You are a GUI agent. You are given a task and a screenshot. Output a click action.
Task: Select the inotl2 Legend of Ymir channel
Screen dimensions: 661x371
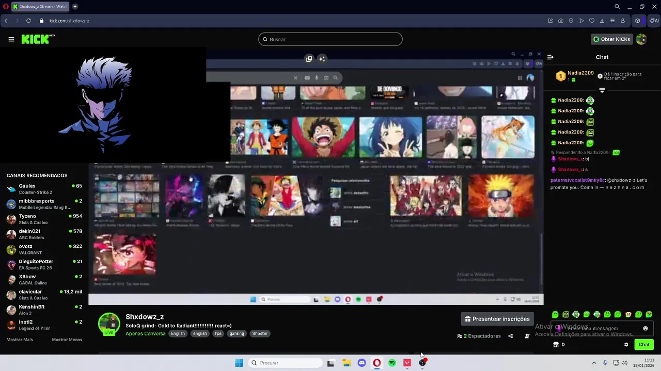pos(44,325)
